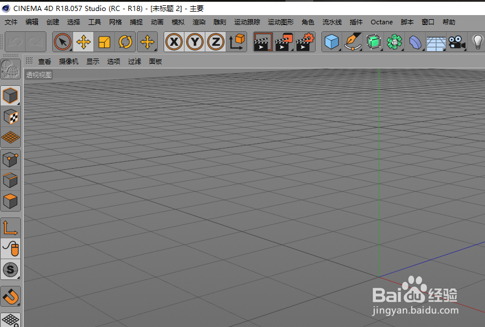Toggle the Locked Workplane icon
The height and width of the screenshot is (327, 485).
click(x=10, y=319)
